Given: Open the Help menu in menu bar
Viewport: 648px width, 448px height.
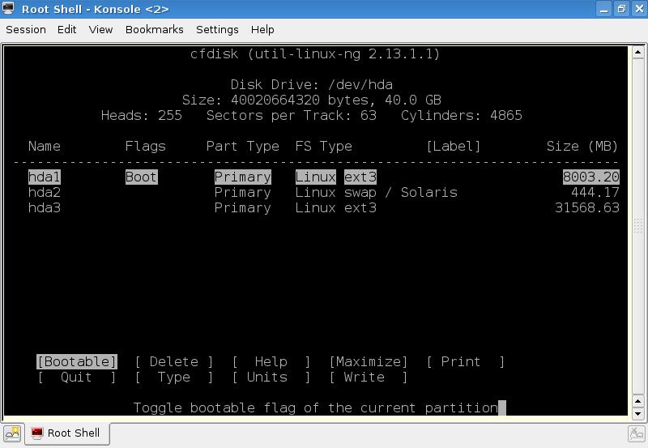Looking at the screenshot, I should pyautogui.click(x=262, y=29).
